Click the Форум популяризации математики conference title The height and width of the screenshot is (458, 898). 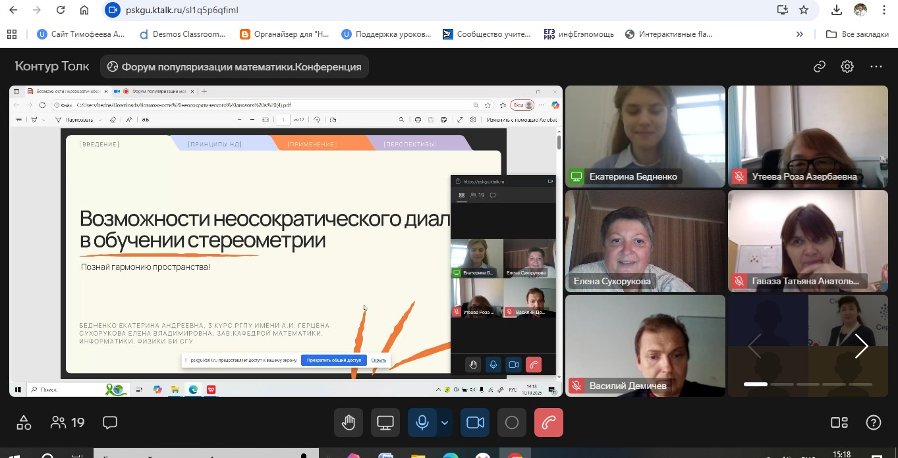[235, 66]
